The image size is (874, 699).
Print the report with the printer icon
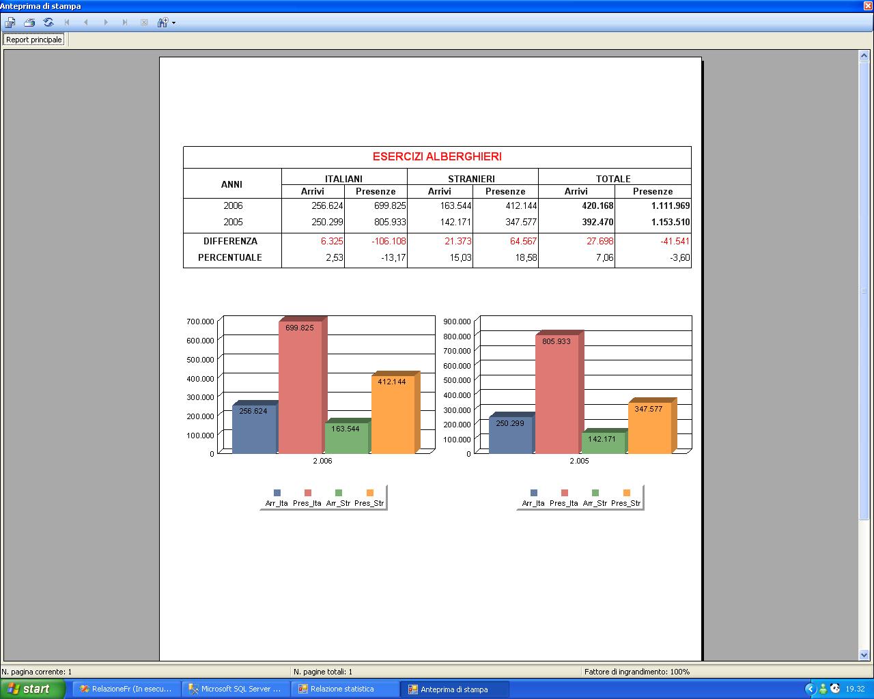[x=29, y=23]
